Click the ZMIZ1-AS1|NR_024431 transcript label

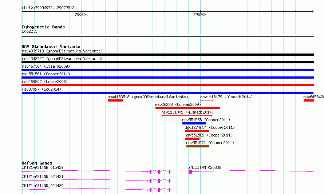43,177
